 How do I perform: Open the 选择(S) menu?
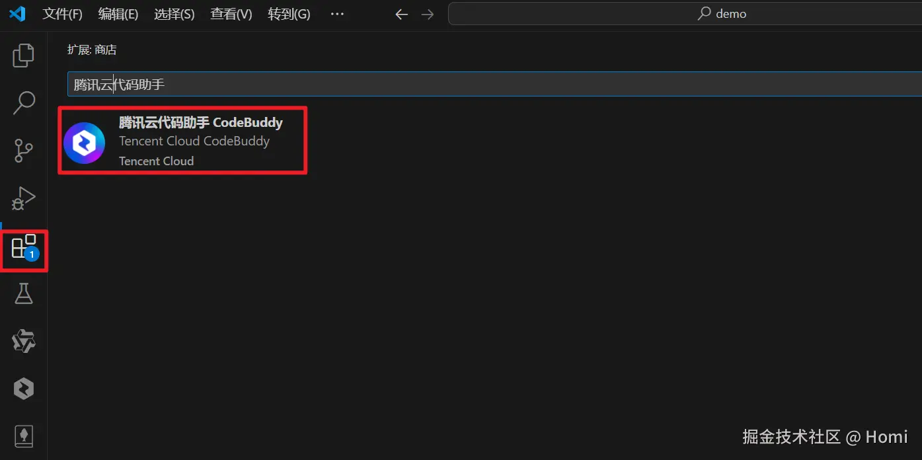(174, 14)
